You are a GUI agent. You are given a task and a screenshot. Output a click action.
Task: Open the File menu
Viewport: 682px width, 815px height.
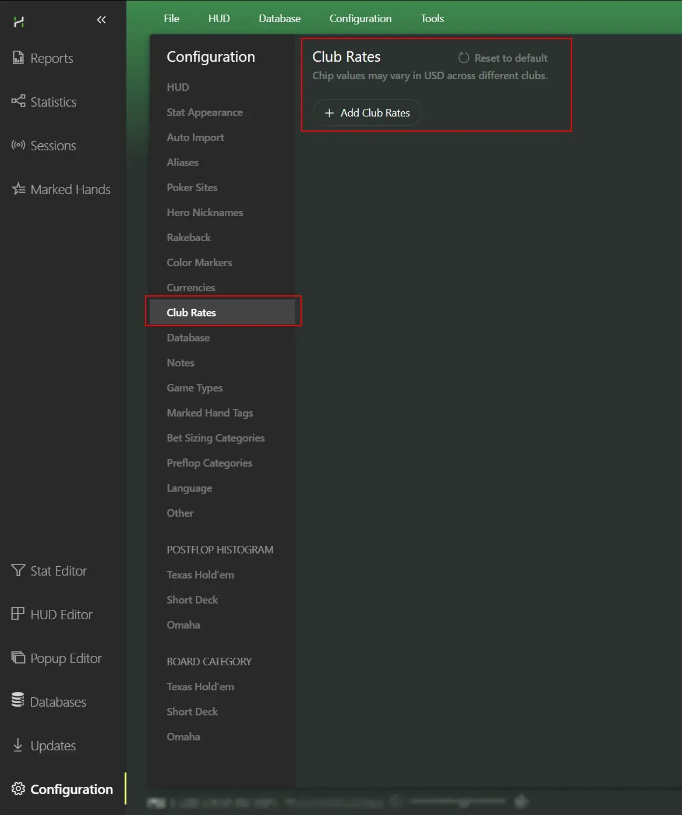[x=171, y=19]
